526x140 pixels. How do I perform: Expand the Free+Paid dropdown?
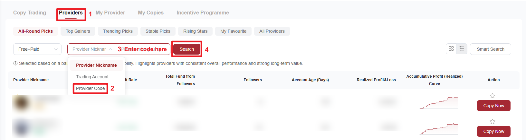[x=37, y=49]
